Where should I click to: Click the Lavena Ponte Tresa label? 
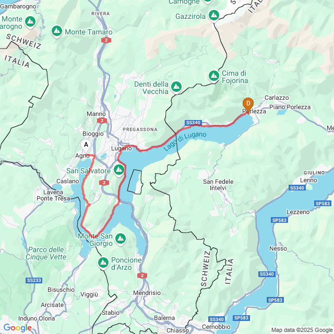point(53,195)
